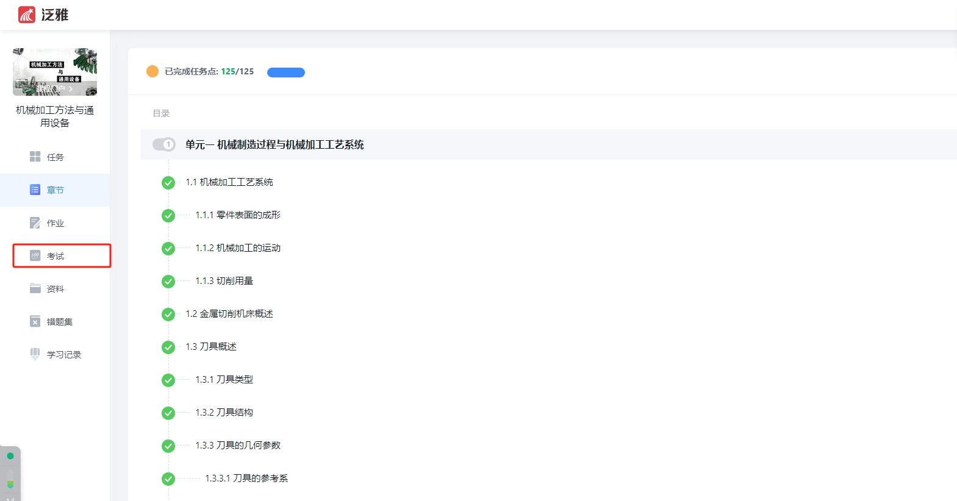This screenshot has width=957, height=501.
Task: Open the 学习记录 icon
Action: (35, 354)
